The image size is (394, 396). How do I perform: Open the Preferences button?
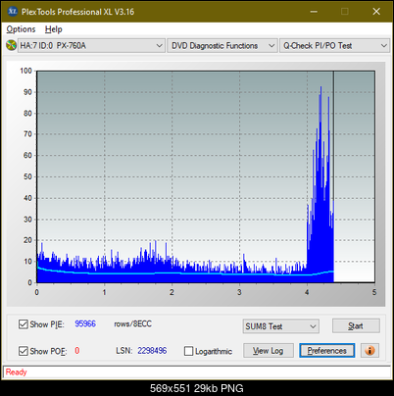[327, 351]
